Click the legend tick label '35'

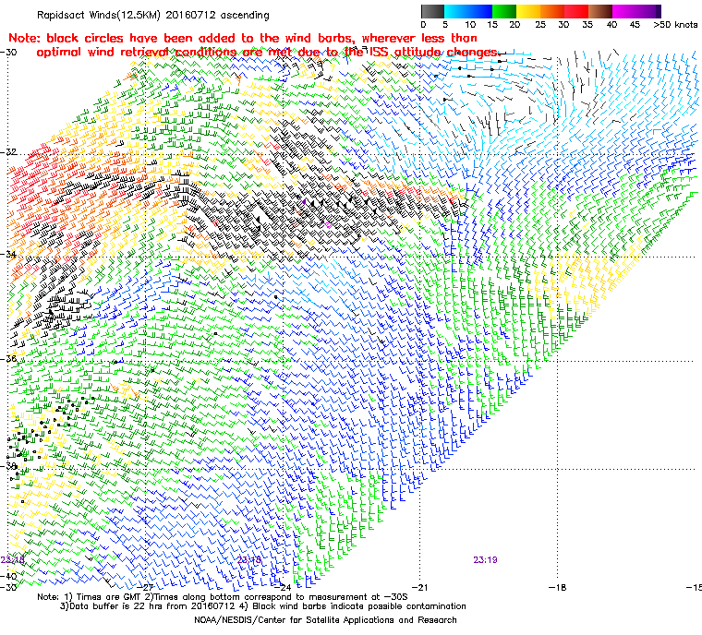coord(587,25)
